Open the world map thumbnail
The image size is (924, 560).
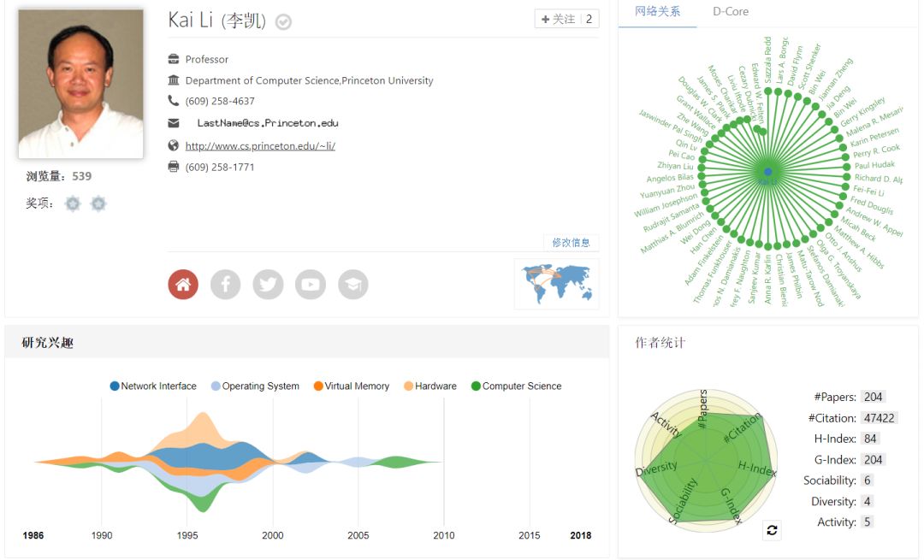click(556, 283)
